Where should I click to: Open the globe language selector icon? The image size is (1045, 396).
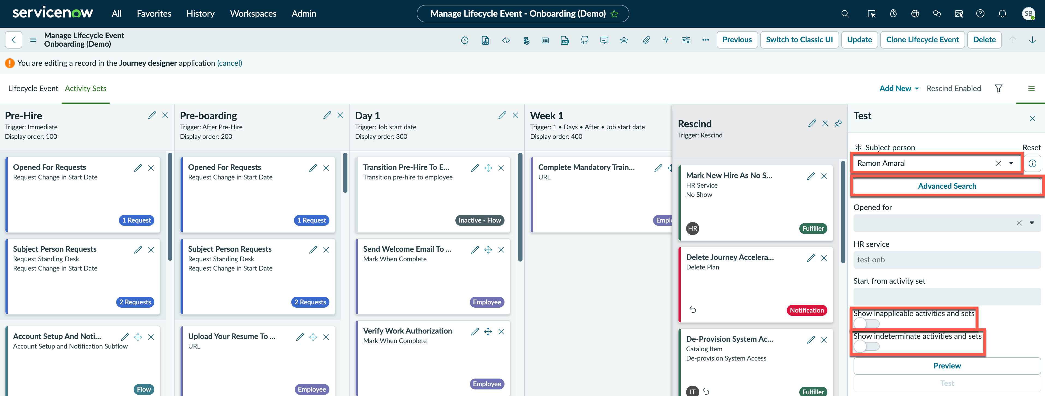[x=915, y=14]
